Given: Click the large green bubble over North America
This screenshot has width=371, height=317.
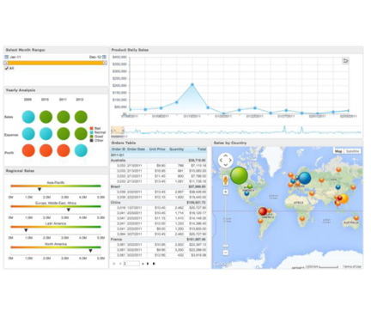Looking at the screenshot, I should (239, 175).
